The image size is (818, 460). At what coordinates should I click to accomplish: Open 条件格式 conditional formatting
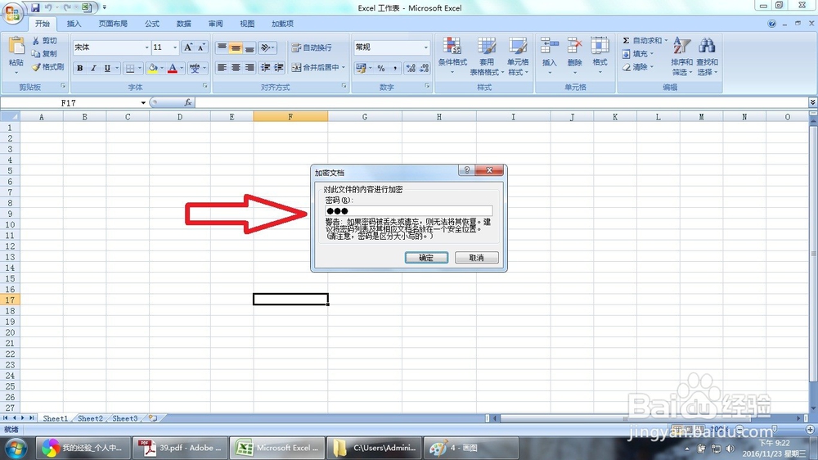click(452, 56)
